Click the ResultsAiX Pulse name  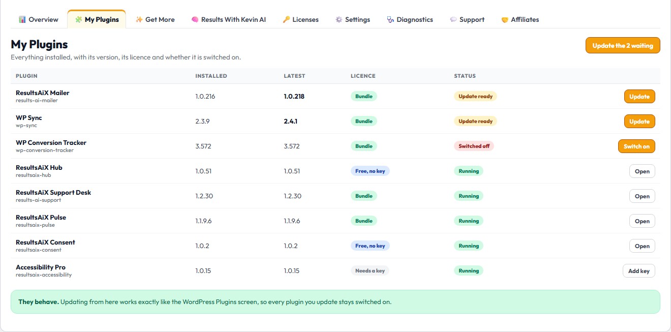point(41,217)
